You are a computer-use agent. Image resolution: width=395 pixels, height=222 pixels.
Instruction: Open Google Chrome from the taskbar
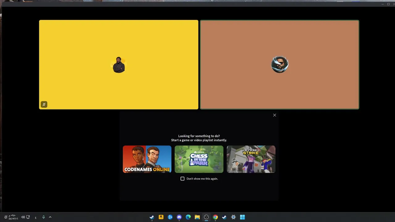215,217
